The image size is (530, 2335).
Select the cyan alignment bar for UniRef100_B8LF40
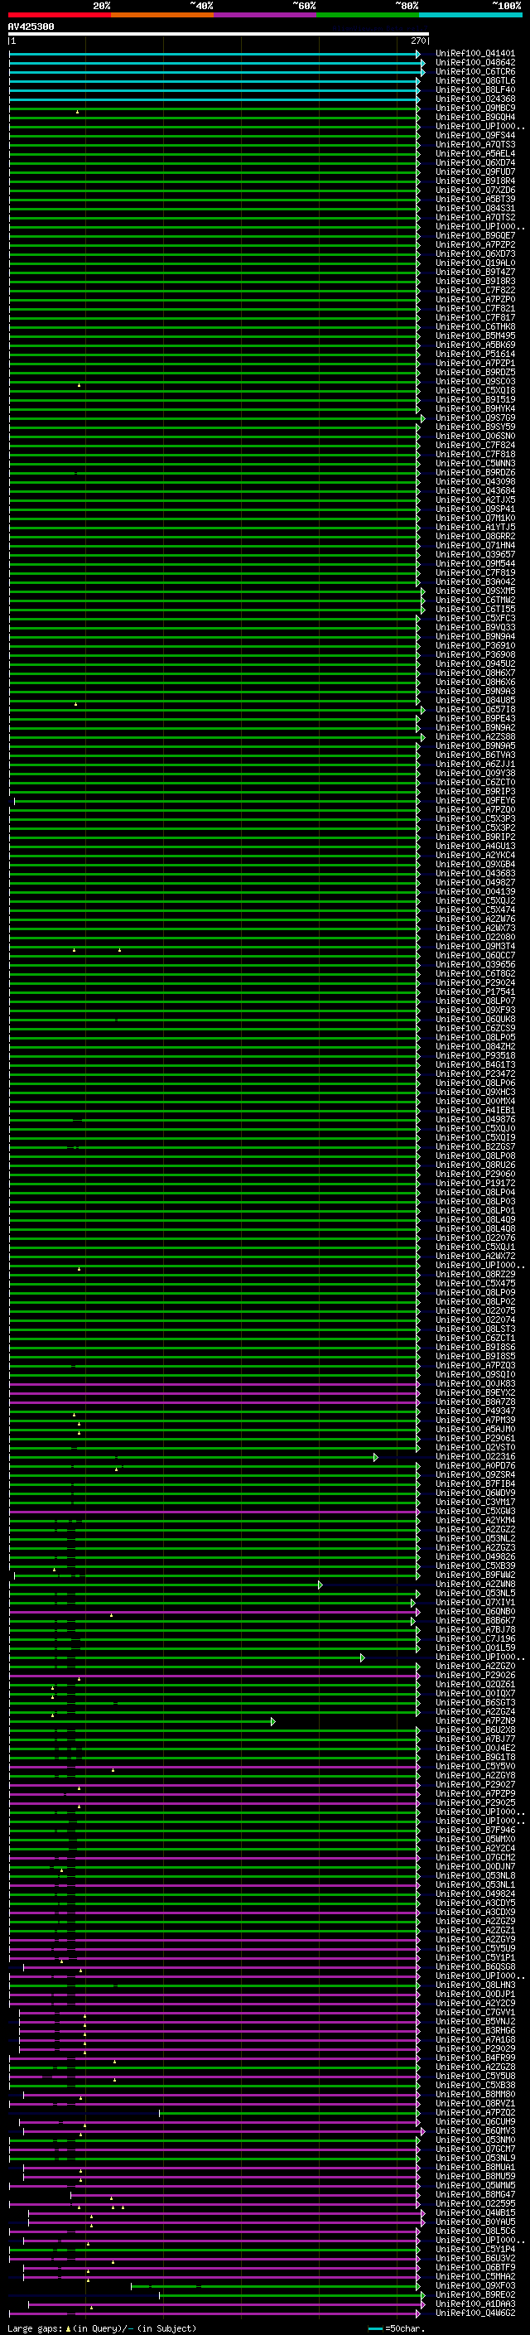point(214,90)
